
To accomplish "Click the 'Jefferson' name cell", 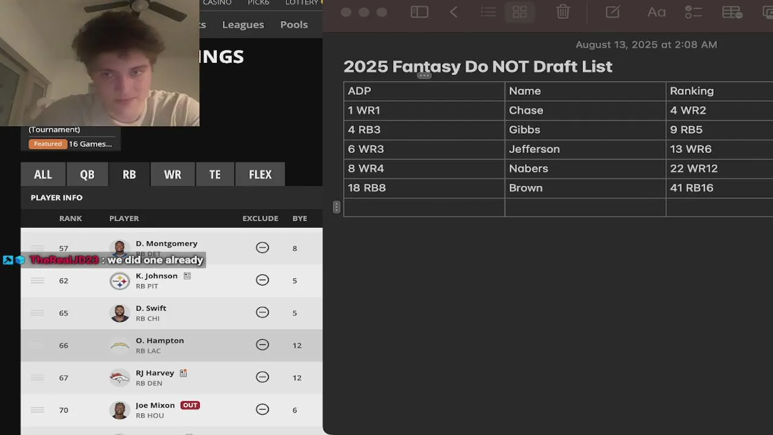I will 585,149.
